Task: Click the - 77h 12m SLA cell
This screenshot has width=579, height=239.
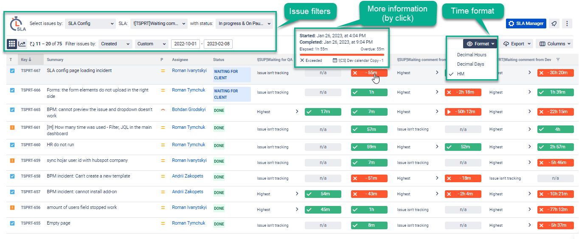Action: tap(555, 210)
